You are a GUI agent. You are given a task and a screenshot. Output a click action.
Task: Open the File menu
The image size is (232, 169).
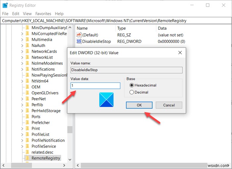[x=5, y=14]
